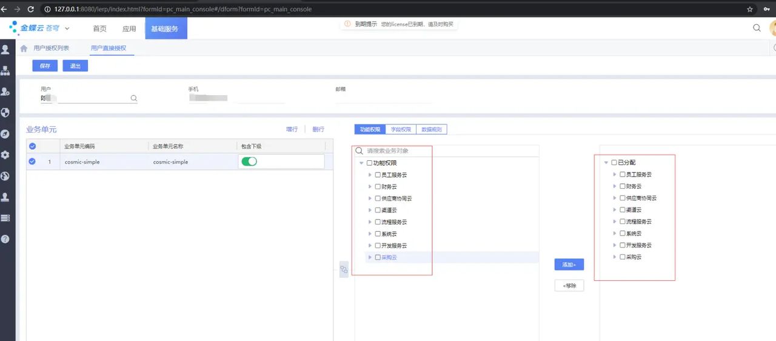
Task: Check the 功能权限 root checkbox
Action: tap(369, 163)
